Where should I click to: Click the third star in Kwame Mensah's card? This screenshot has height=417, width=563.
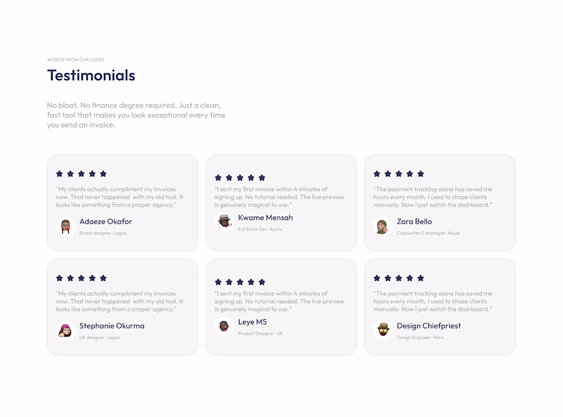[x=240, y=178]
